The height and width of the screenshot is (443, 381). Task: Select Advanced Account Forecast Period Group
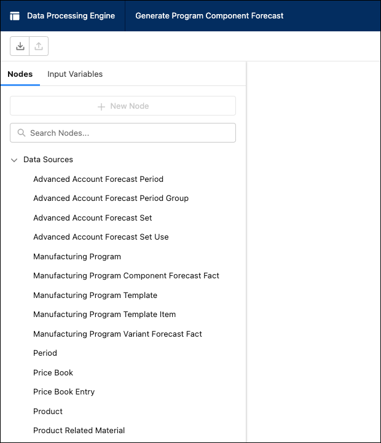[111, 198]
